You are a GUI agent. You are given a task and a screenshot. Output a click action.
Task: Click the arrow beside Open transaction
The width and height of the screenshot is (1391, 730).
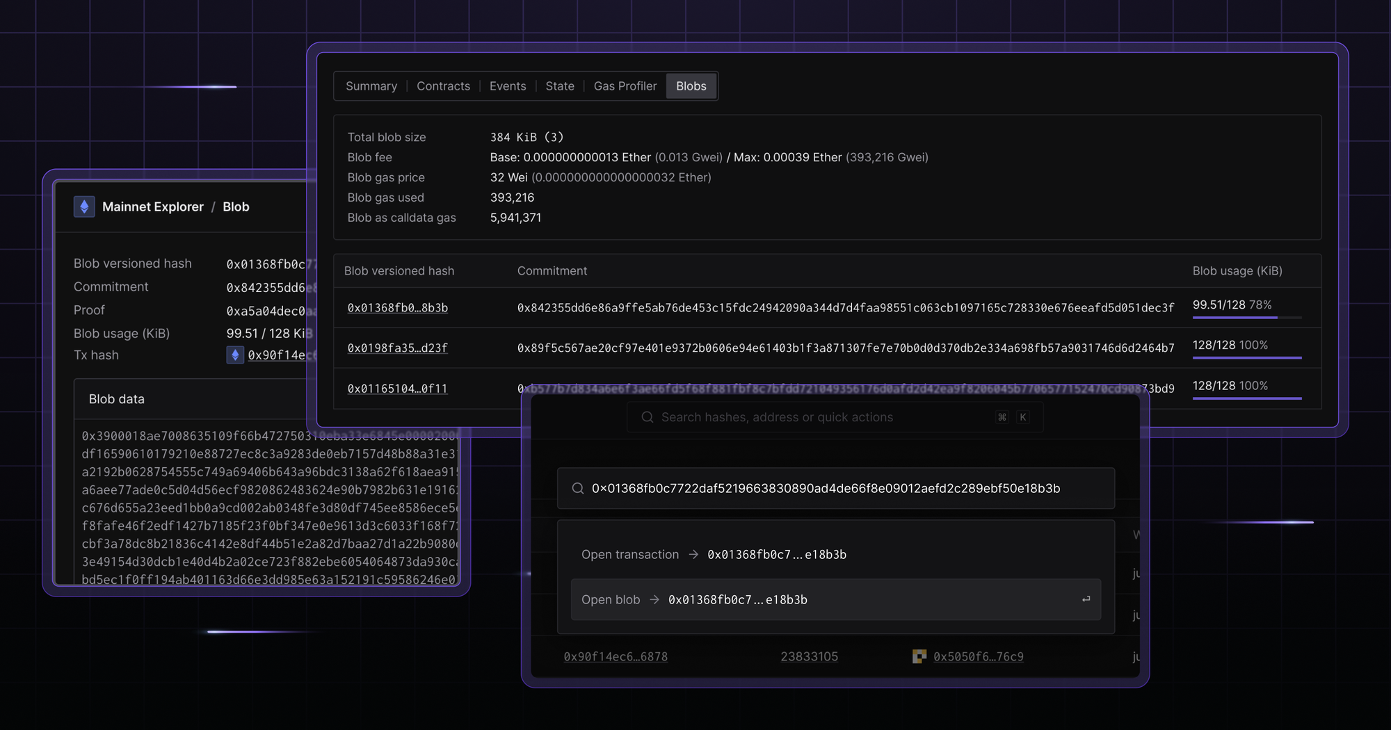[693, 554]
